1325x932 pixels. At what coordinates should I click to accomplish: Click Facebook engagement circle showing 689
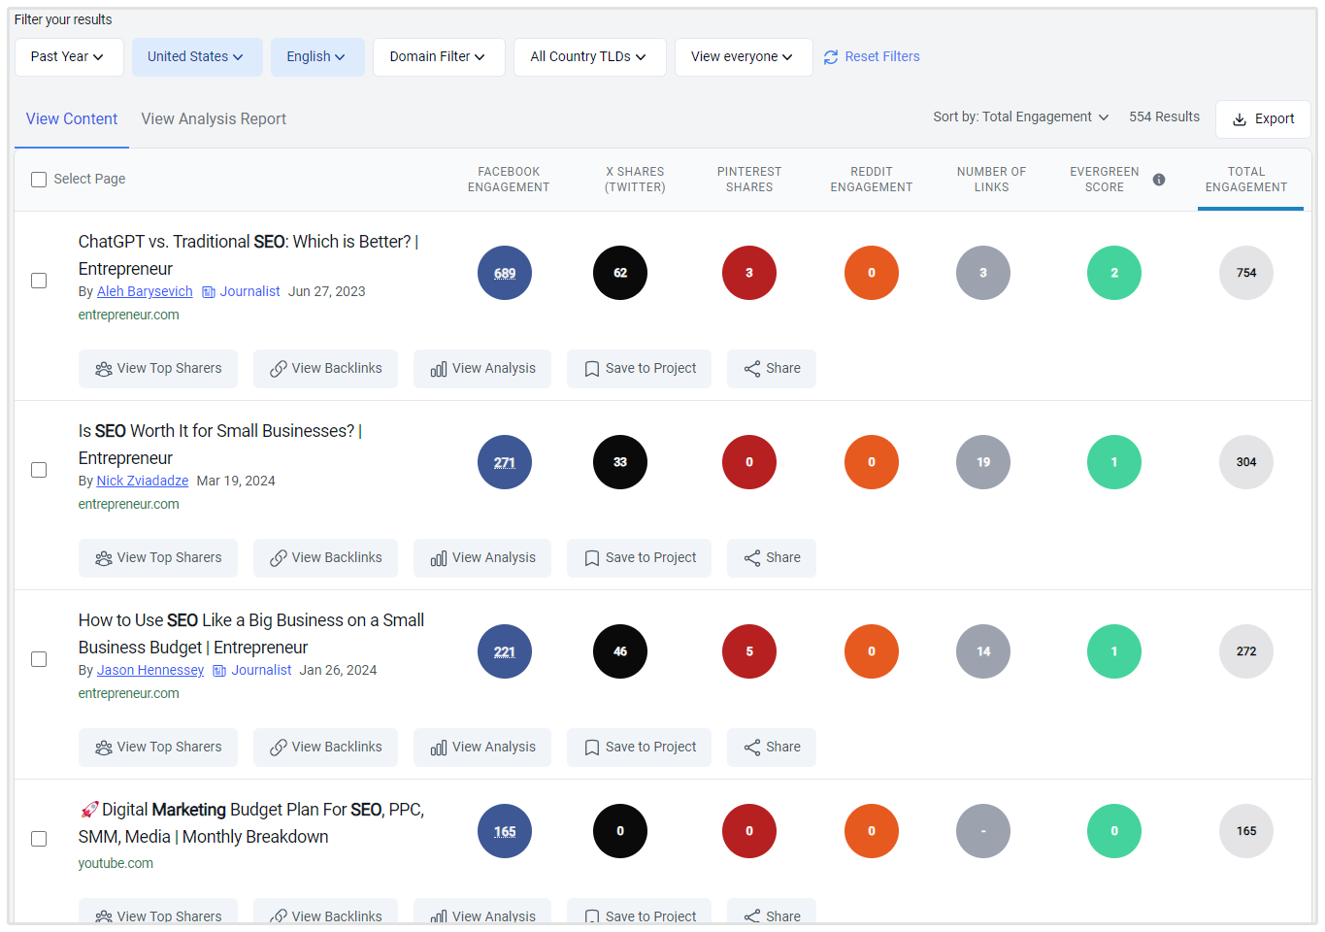pos(505,273)
